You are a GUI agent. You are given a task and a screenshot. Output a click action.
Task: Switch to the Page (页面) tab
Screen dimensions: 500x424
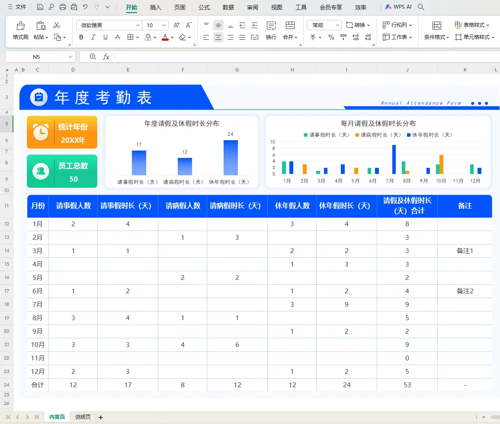(180, 7)
